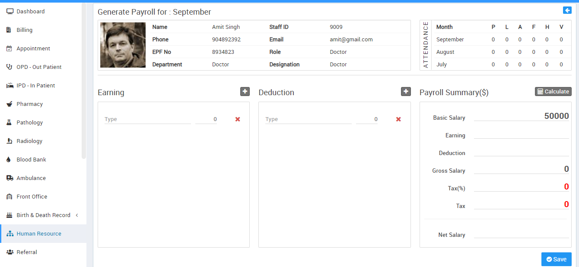Click Amit Singh's staff photo
This screenshot has width=579, height=267.
[123, 45]
